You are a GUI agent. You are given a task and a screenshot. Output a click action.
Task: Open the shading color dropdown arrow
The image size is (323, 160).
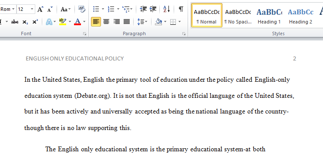point(165,22)
